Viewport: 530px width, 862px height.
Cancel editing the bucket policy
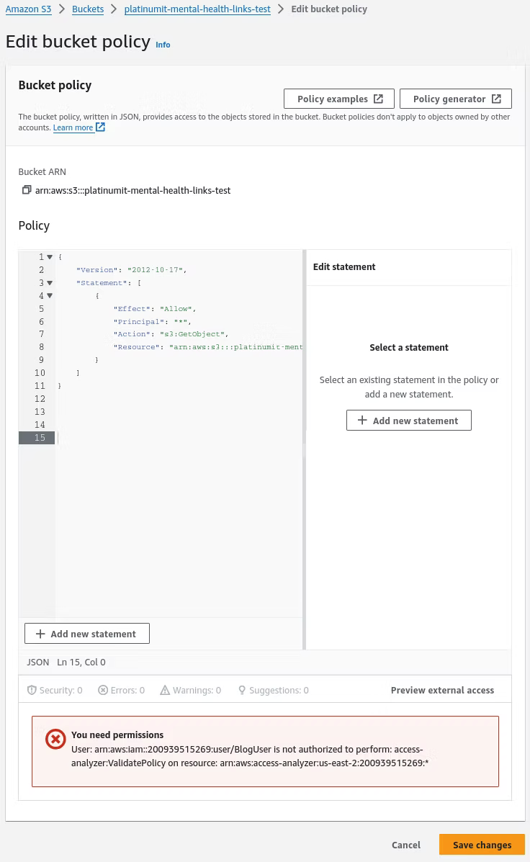click(405, 845)
